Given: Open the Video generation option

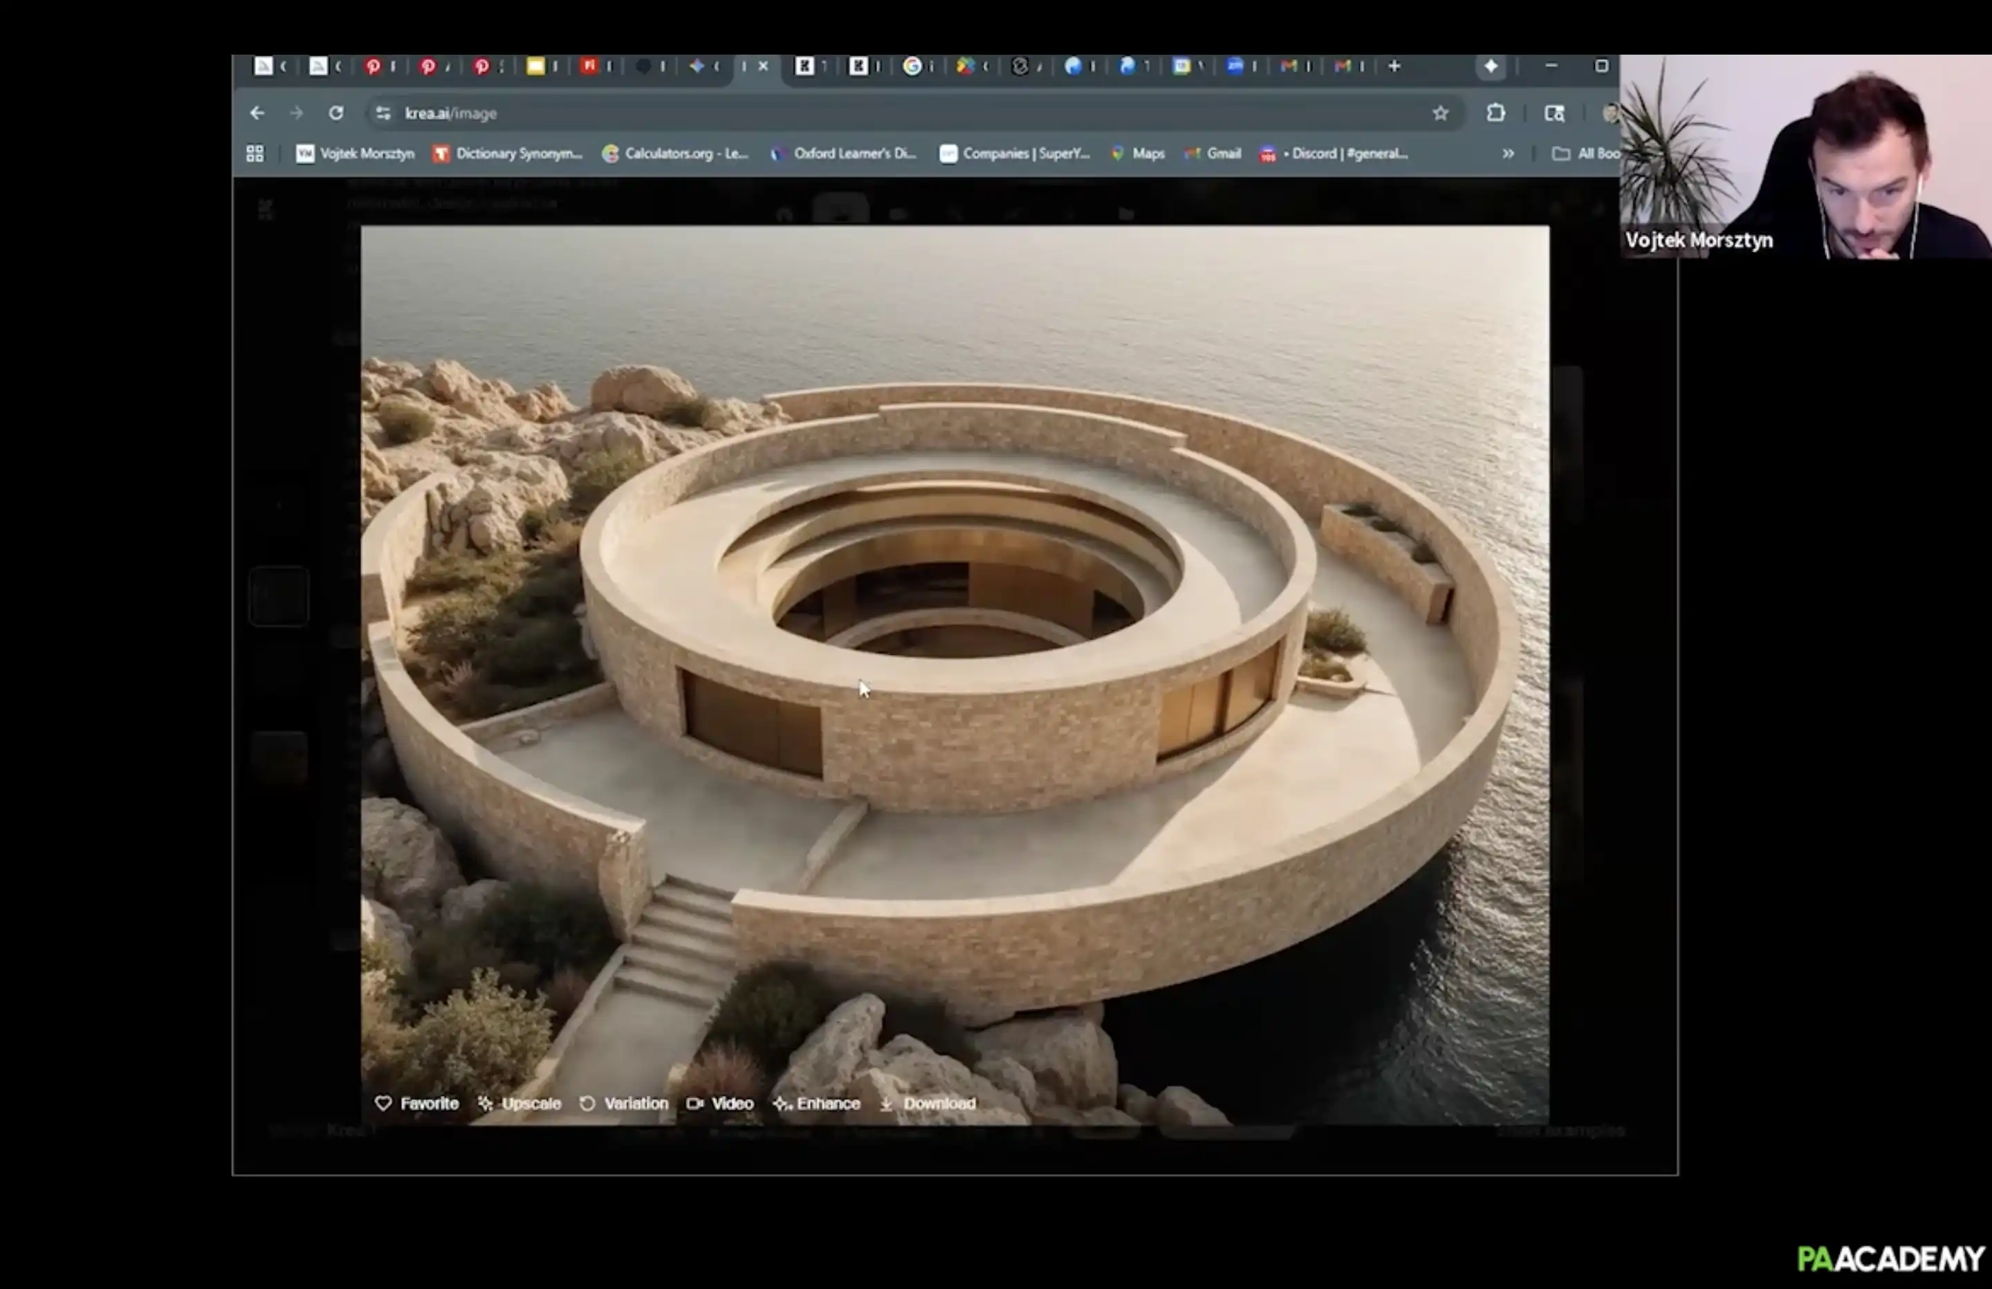Looking at the screenshot, I should click(x=720, y=1103).
